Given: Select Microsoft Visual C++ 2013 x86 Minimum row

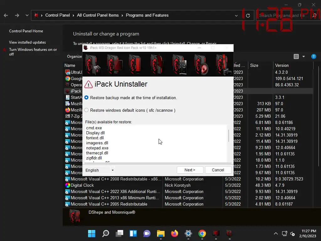Looking at the screenshot, I should click(x=188, y=198).
